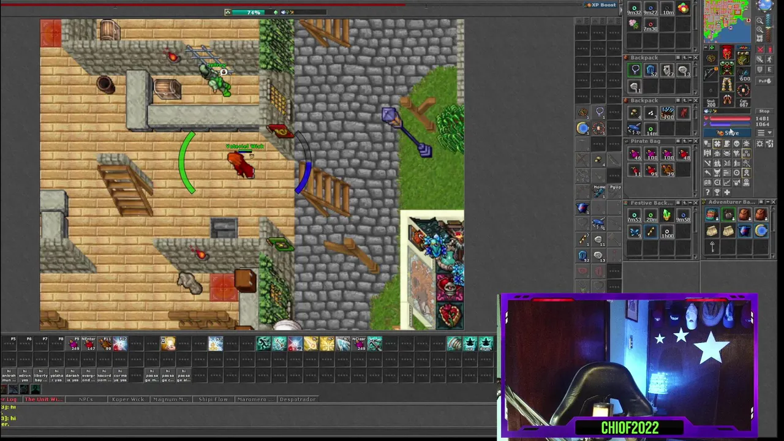Minimize the Festive Backpack container
Screen dimensions: 784x441
(x=690, y=203)
